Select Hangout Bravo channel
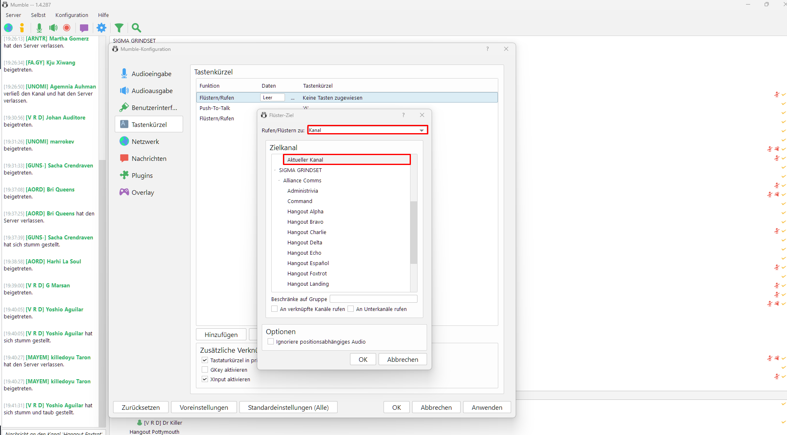Viewport: 787px width, 435px height. coord(305,222)
